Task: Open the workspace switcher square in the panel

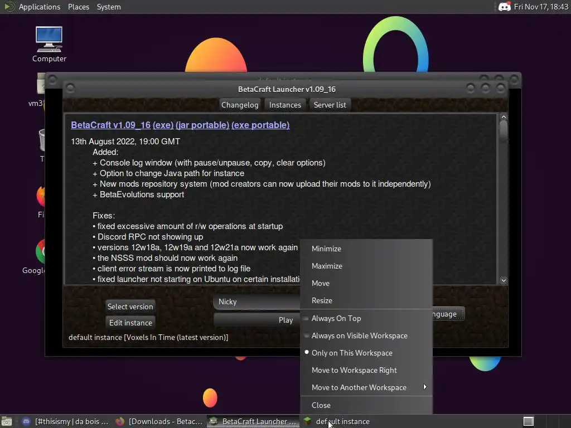Action: coord(529,421)
